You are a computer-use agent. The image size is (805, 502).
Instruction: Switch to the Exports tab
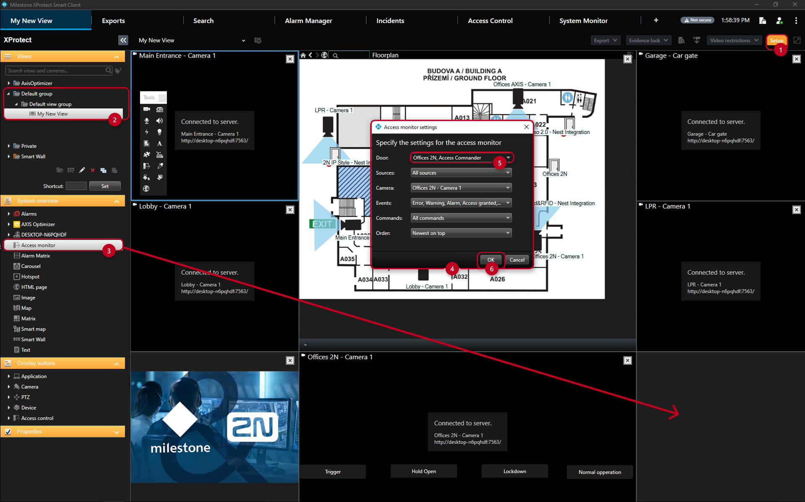[x=113, y=21]
